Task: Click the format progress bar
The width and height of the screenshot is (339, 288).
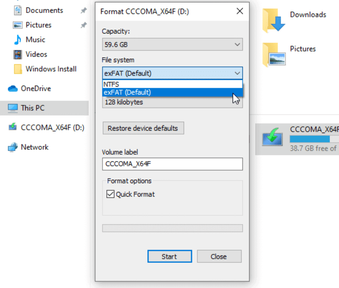Action: [172, 228]
